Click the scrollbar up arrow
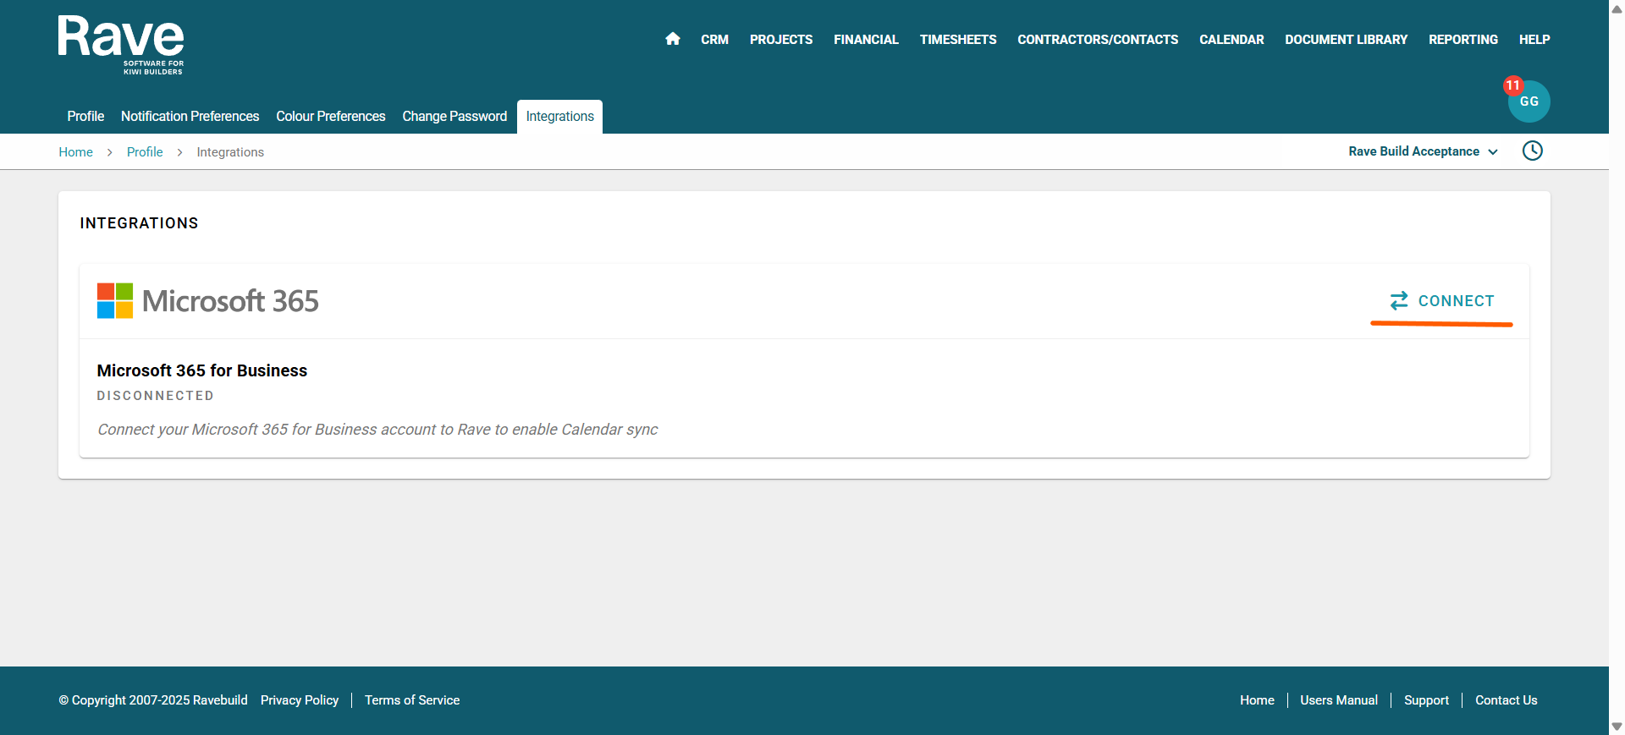The width and height of the screenshot is (1625, 735). pos(1617,8)
